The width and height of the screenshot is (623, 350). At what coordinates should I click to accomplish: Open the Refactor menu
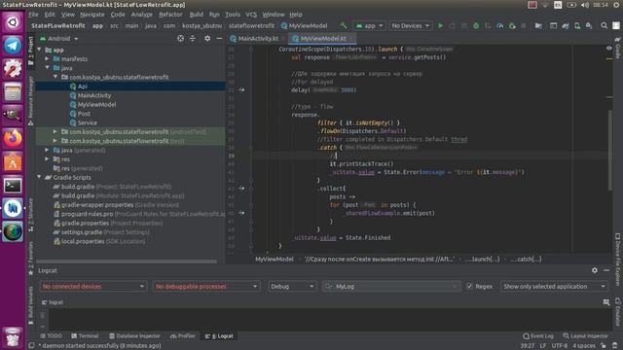[170, 15]
